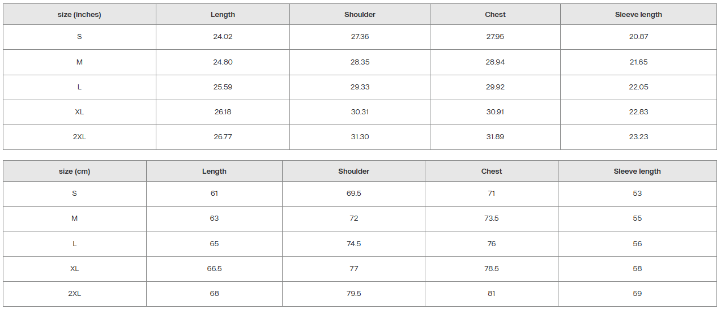
Task: Click the 26.77 length value
Action: [x=223, y=137]
